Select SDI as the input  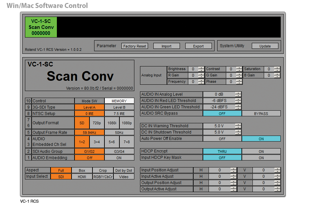tap(61, 176)
